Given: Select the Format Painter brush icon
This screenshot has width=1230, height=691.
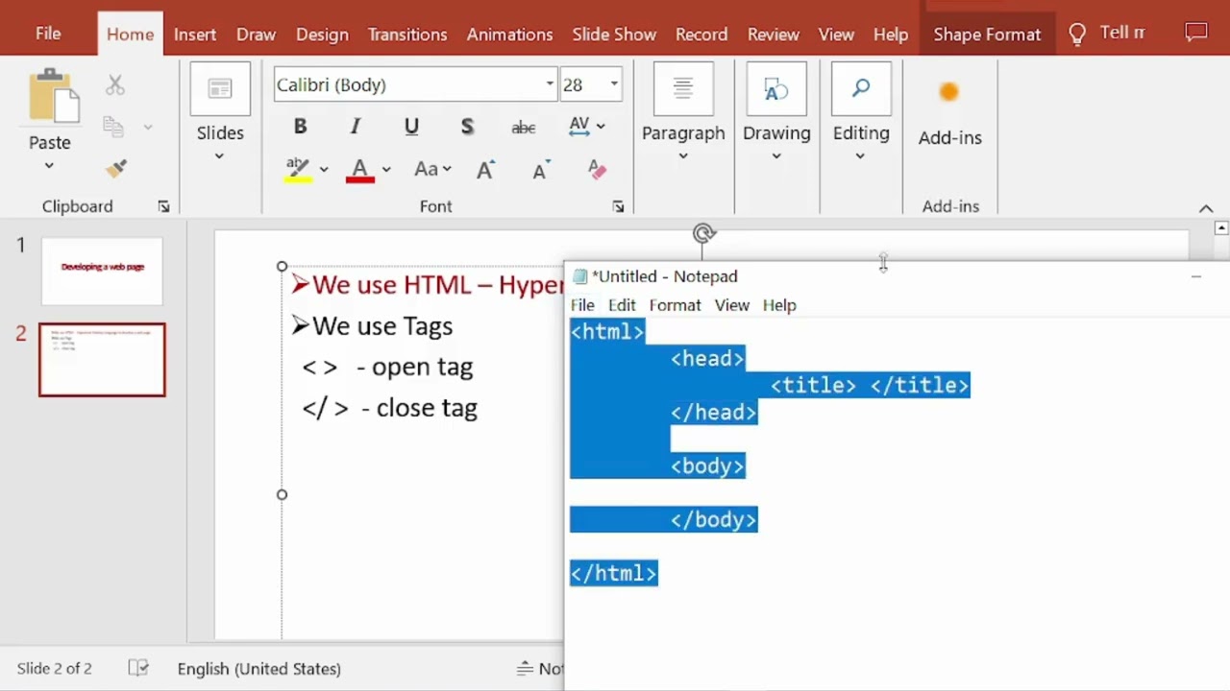Looking at the screenshot, I should [x=116, y=169].
